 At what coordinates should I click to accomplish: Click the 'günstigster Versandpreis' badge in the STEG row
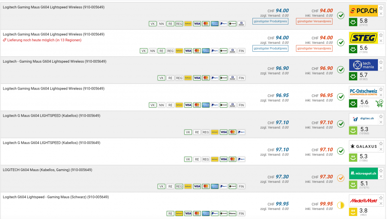click(x=314, y=48)
